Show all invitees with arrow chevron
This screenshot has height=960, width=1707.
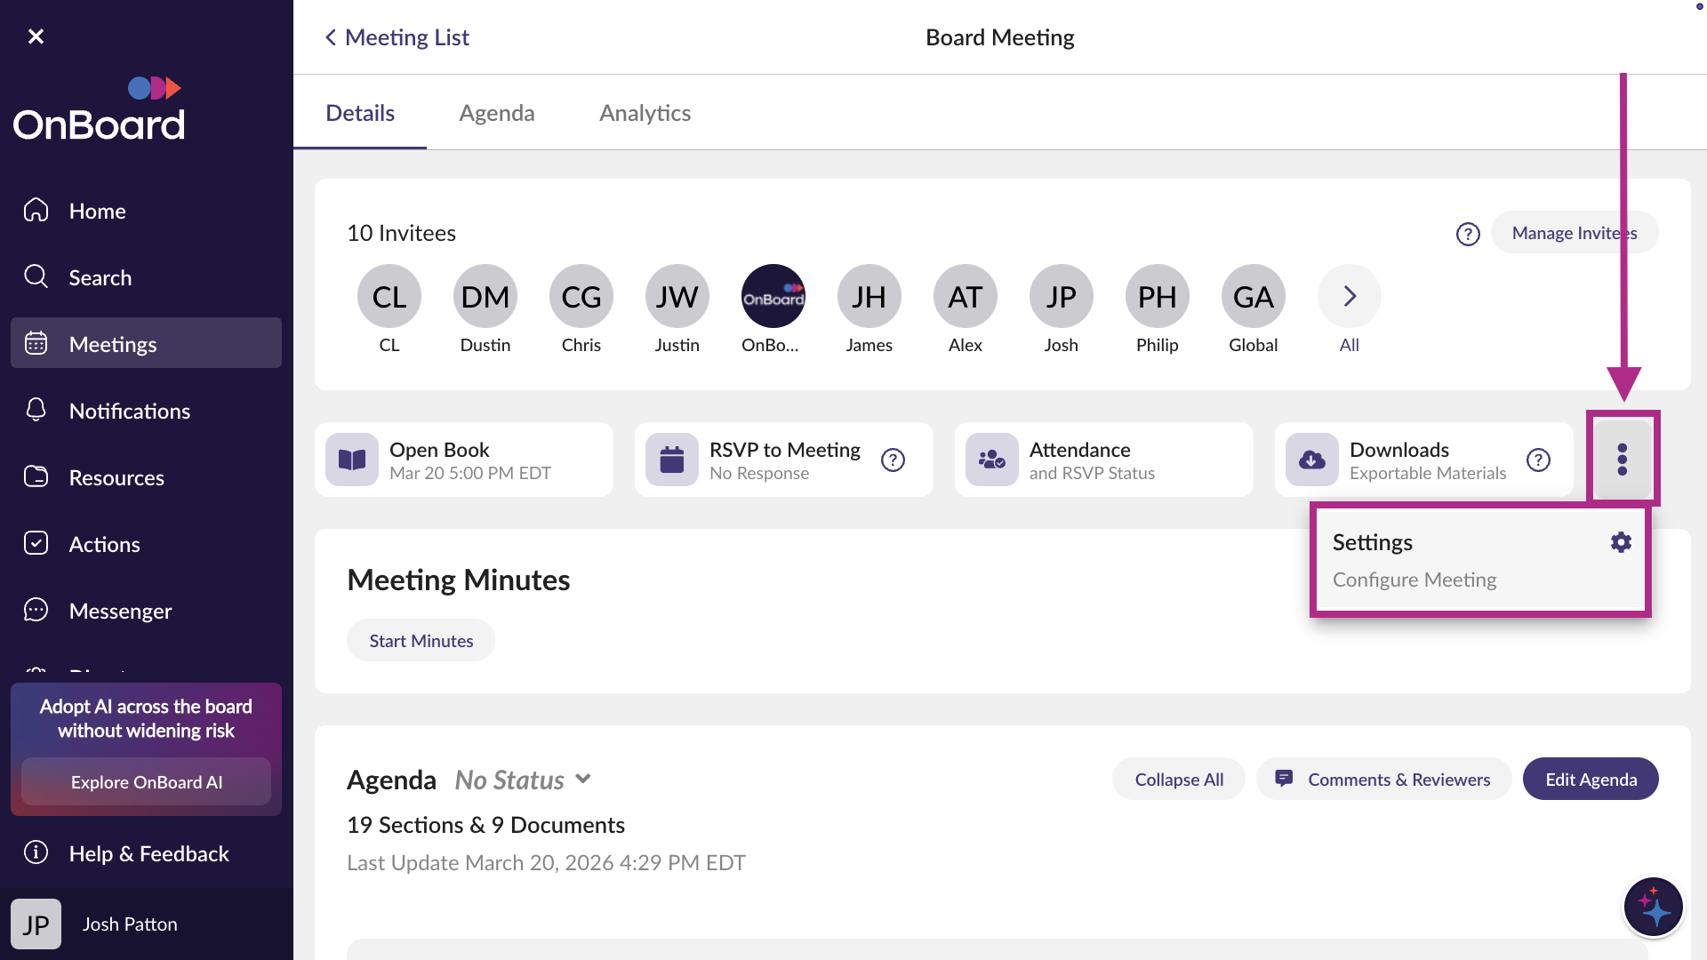[1349, 297]
